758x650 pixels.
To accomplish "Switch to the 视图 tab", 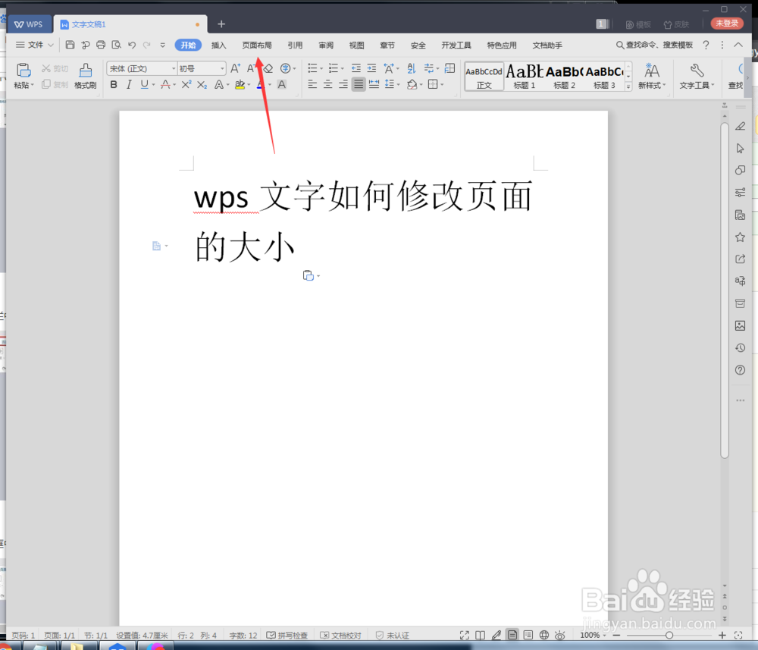I will 356,45.
